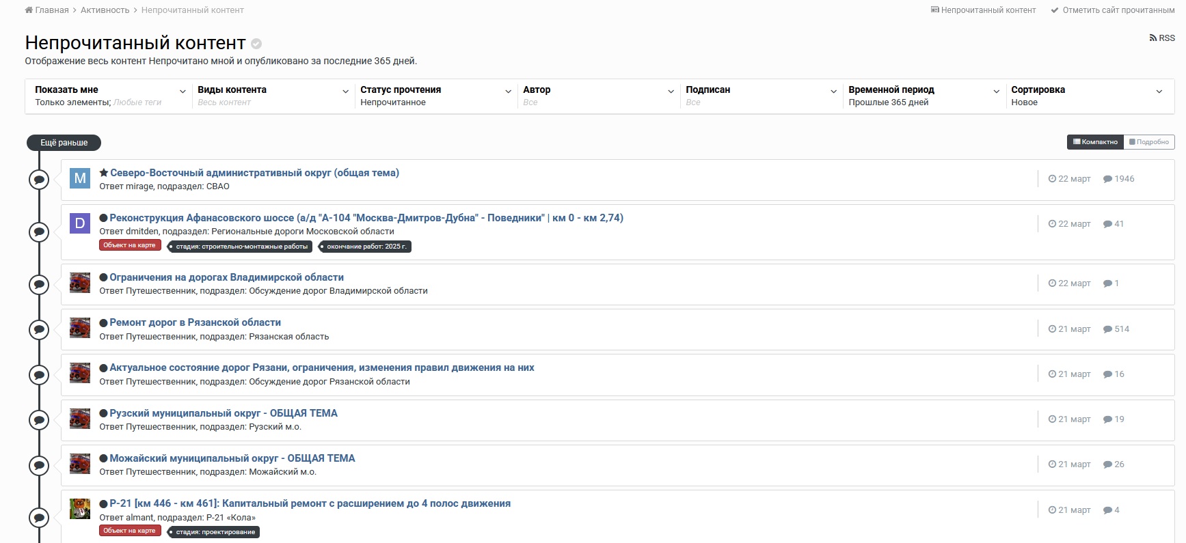Expand the Показать мне filter
This screenshot has height=543, width=1186.
coord(109,96)
